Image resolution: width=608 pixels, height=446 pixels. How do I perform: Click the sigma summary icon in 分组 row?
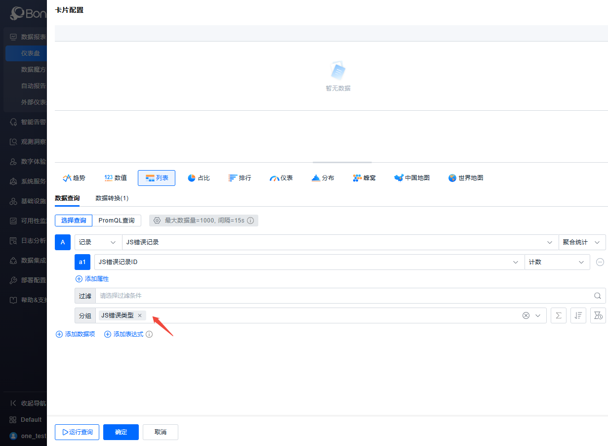pos(558,315)
